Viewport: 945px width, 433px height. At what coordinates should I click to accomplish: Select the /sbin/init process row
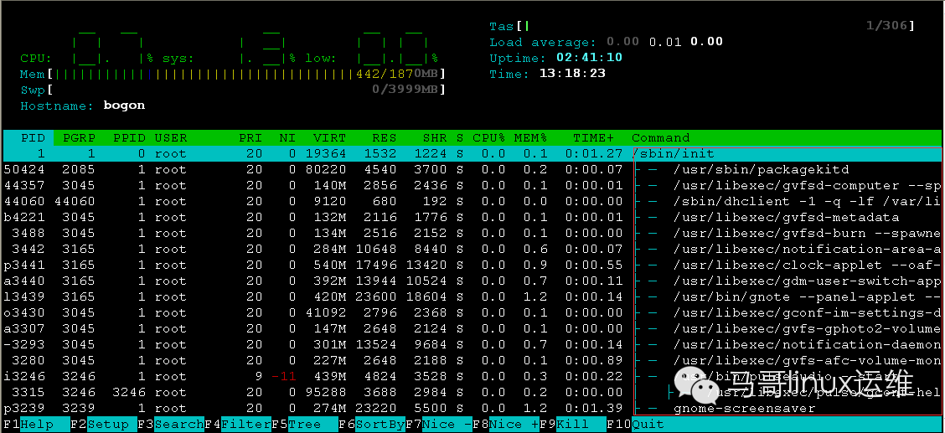(472, 153)
